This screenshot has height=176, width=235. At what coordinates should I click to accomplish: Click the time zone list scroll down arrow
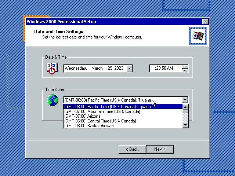pos(185,125)
